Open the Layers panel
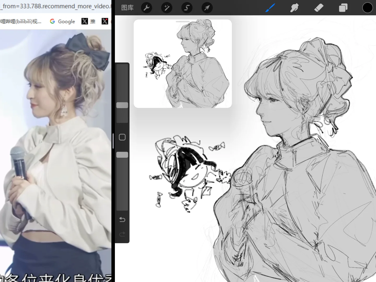 click(x=343, y=8)
